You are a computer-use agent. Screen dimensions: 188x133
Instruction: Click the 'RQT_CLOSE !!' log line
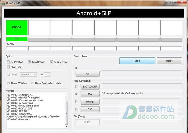tap(20, 109)
